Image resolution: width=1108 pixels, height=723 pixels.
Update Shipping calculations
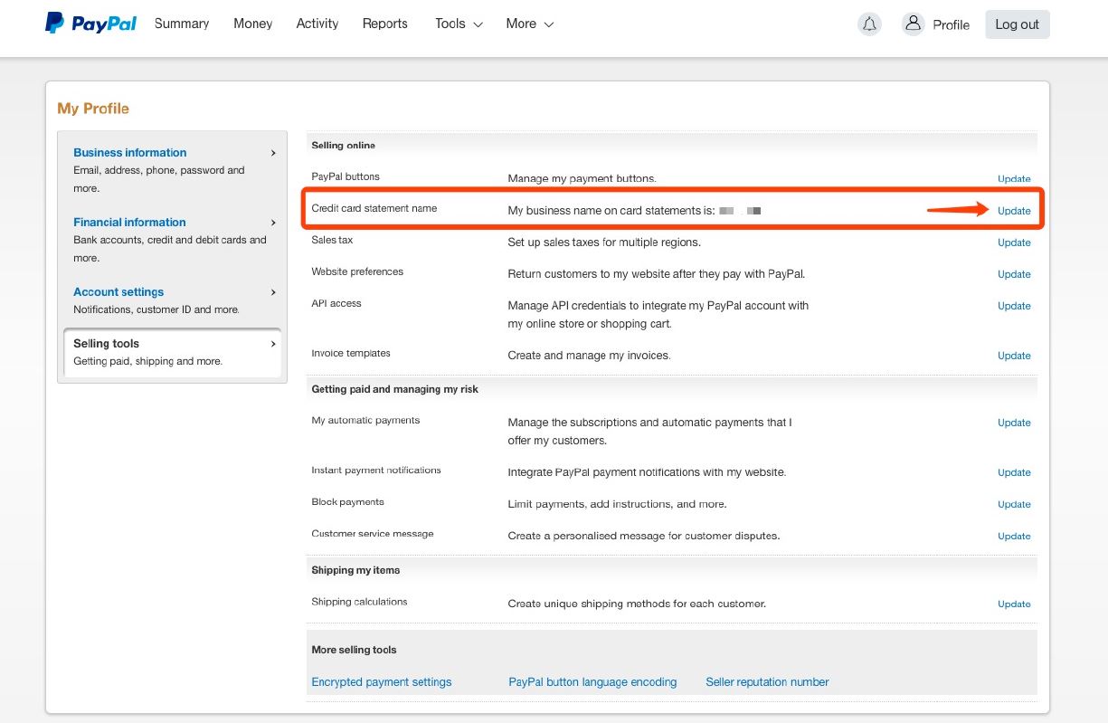1014,604
